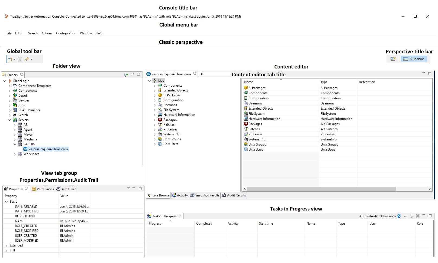Select BLPackages icon in the Live tree
Screen dimensions: 438x263
pyautogui.click(x=160, y=95)
